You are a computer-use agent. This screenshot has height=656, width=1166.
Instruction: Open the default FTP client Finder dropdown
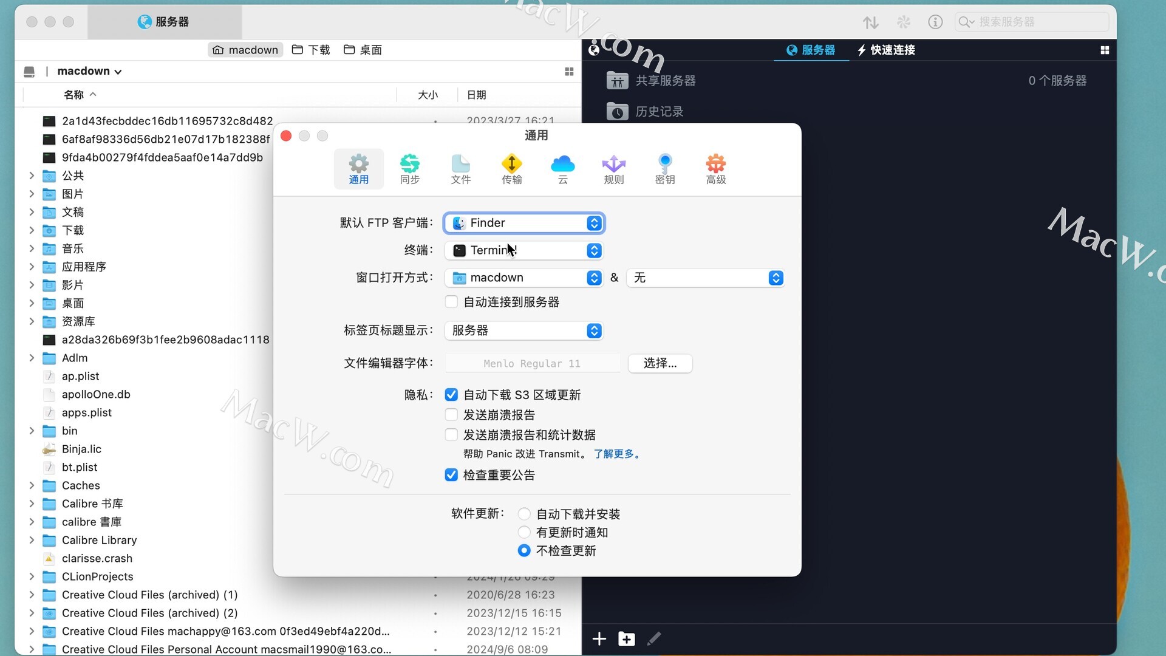click(523, 223)
